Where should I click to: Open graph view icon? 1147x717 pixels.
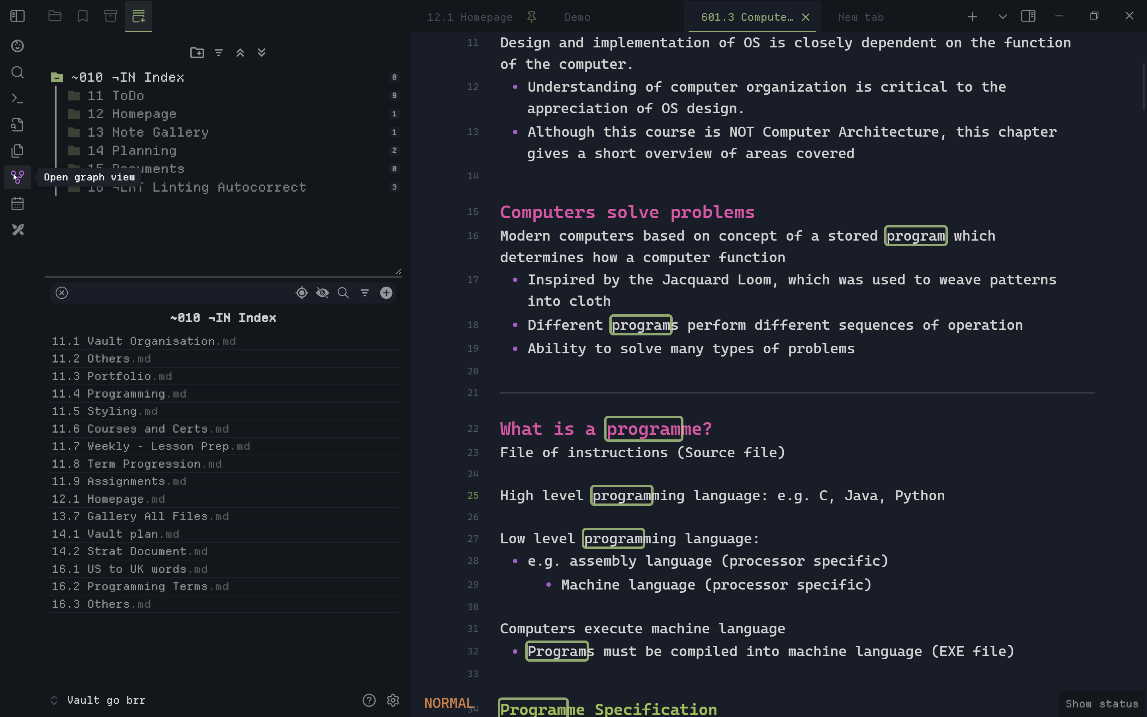(x=18, y=177)
